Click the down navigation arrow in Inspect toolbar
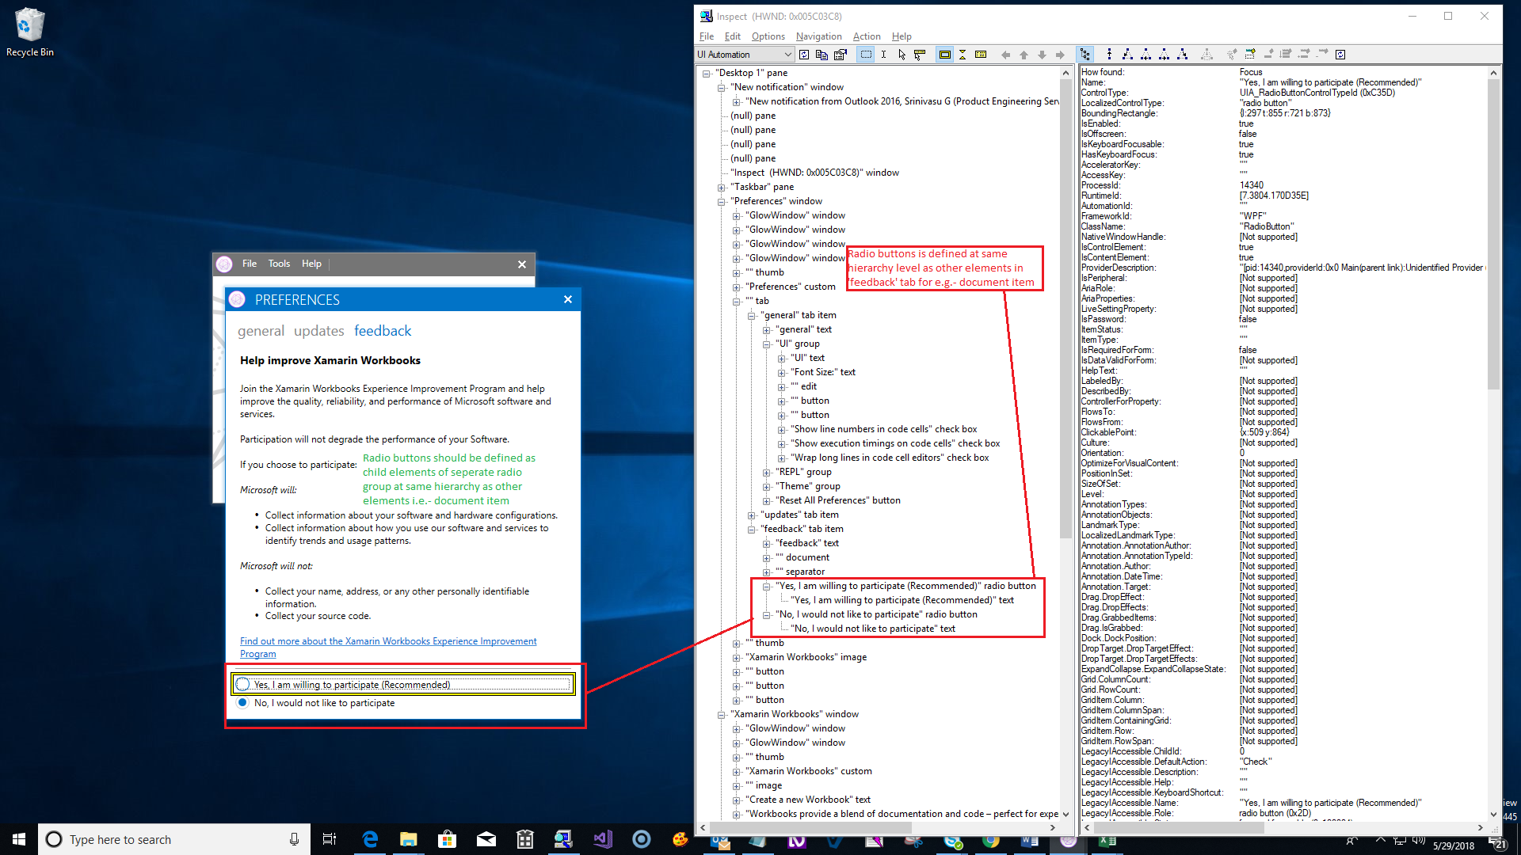Viewport: 1521px width, 855px height. (1042, 55)
